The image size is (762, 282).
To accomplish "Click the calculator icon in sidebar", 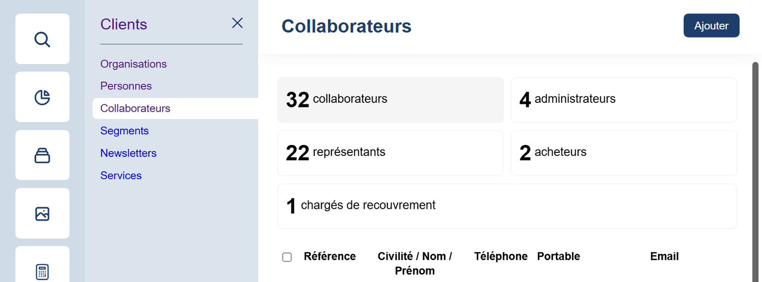I will click(42, 271).
